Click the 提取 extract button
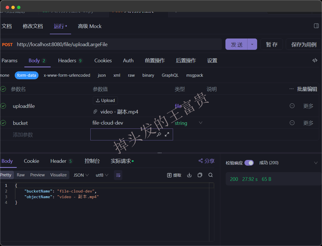Image resolution: width=322 pixels, height=246 pixels. (x=174, y=175)
